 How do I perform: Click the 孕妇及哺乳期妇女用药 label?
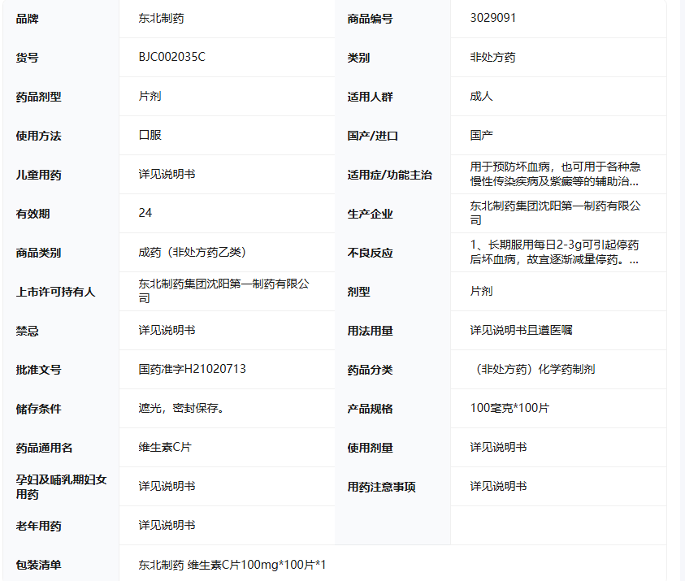coord(61,487)
